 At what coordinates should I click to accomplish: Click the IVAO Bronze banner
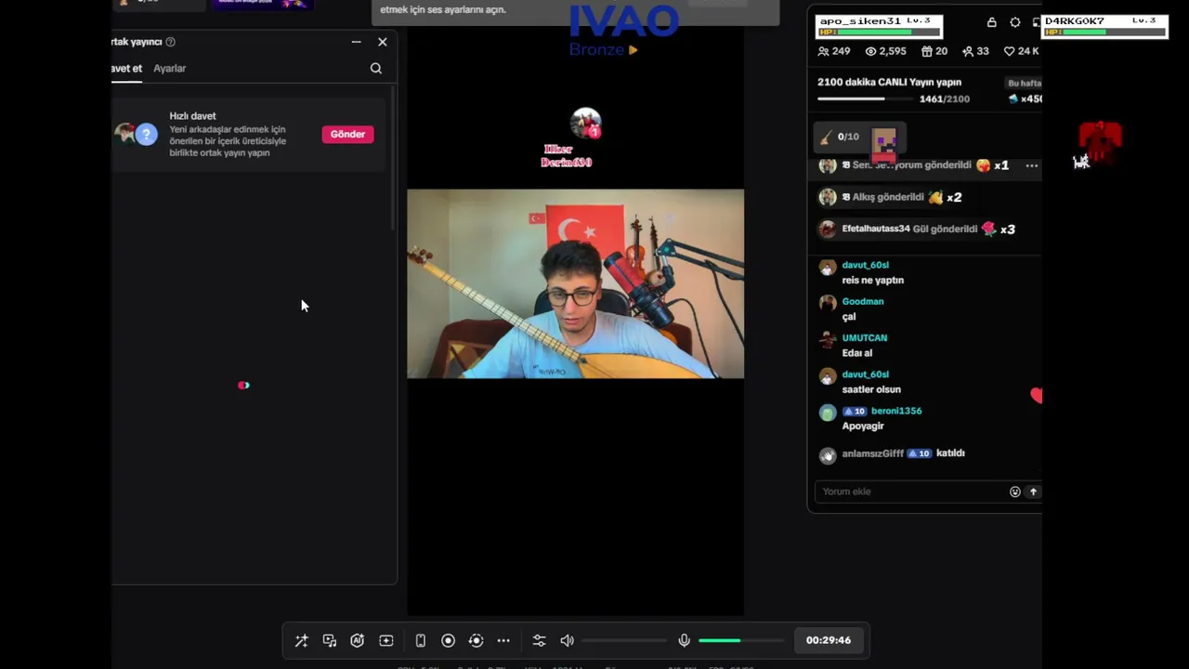click(623, 30)
